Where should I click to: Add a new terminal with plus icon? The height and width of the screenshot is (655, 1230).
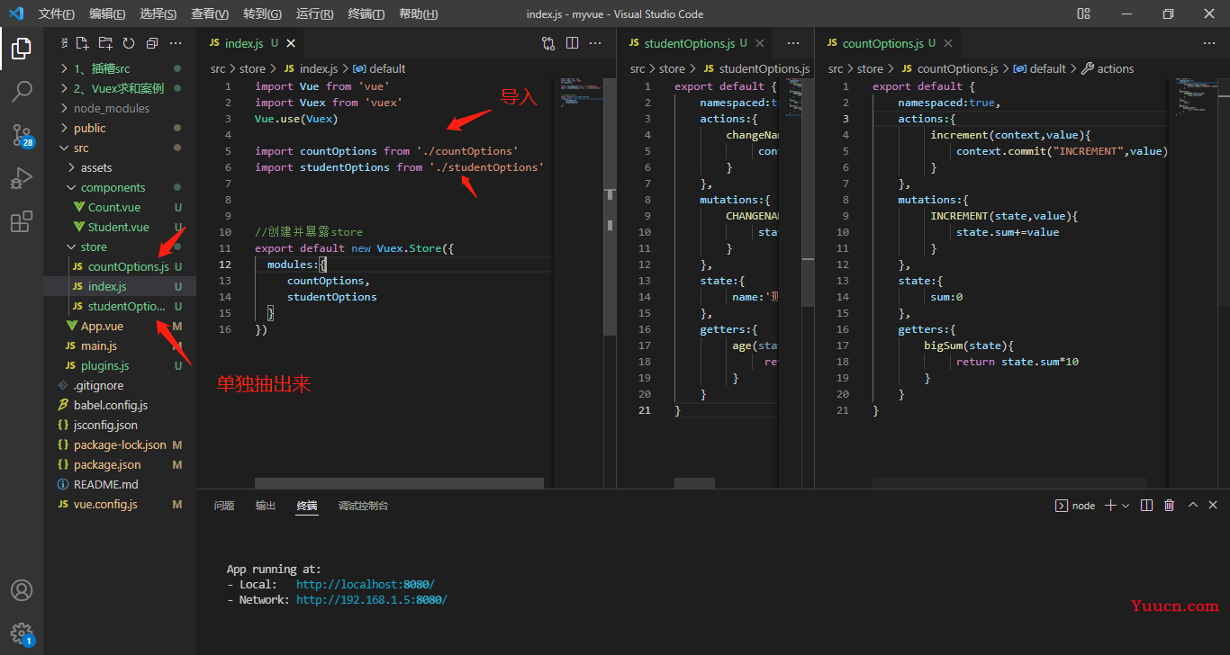click(1110, 506)
